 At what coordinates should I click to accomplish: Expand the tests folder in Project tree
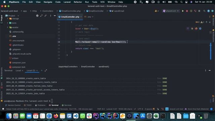(7, 23)
